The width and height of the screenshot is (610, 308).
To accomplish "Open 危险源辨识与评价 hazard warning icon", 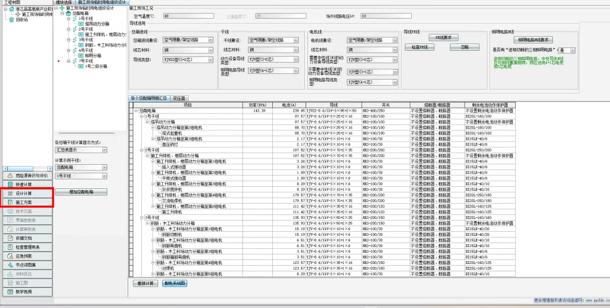I will (10, 176).
